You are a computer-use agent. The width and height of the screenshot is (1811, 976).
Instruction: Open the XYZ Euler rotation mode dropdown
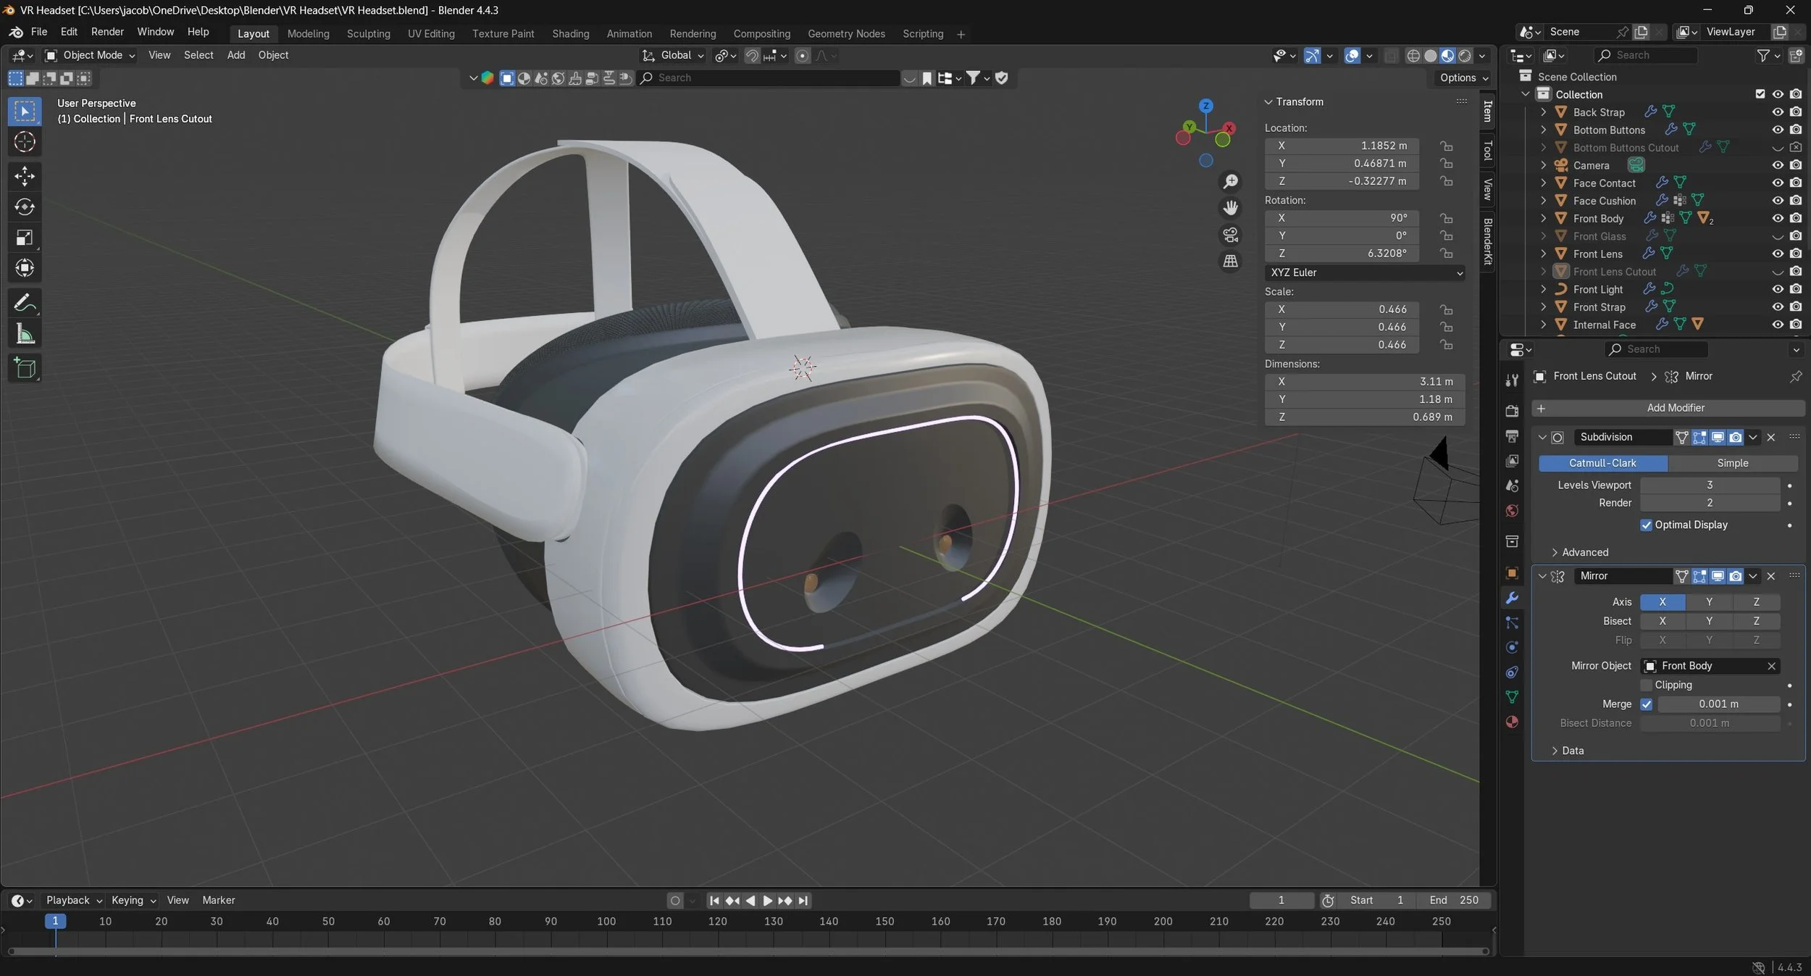pos(1365,272)
